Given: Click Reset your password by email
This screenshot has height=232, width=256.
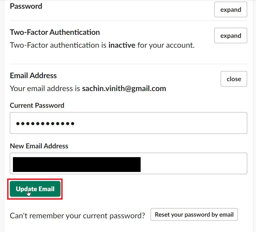Looking at the screenshot, I should [194, 214].
